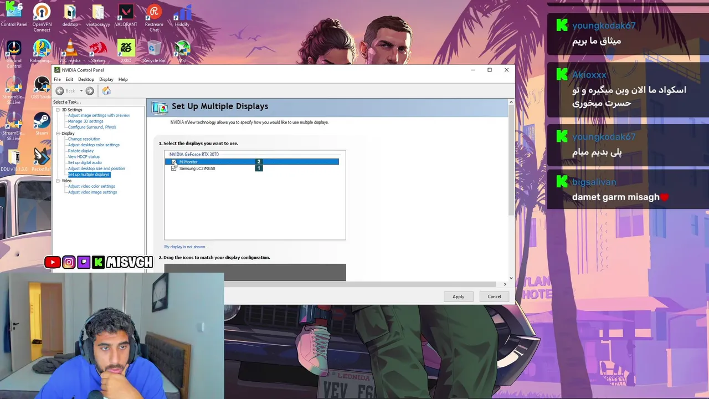Screen dimensions: 709x399
Task: Select the 'Rotate display' task
Action: 81,151
